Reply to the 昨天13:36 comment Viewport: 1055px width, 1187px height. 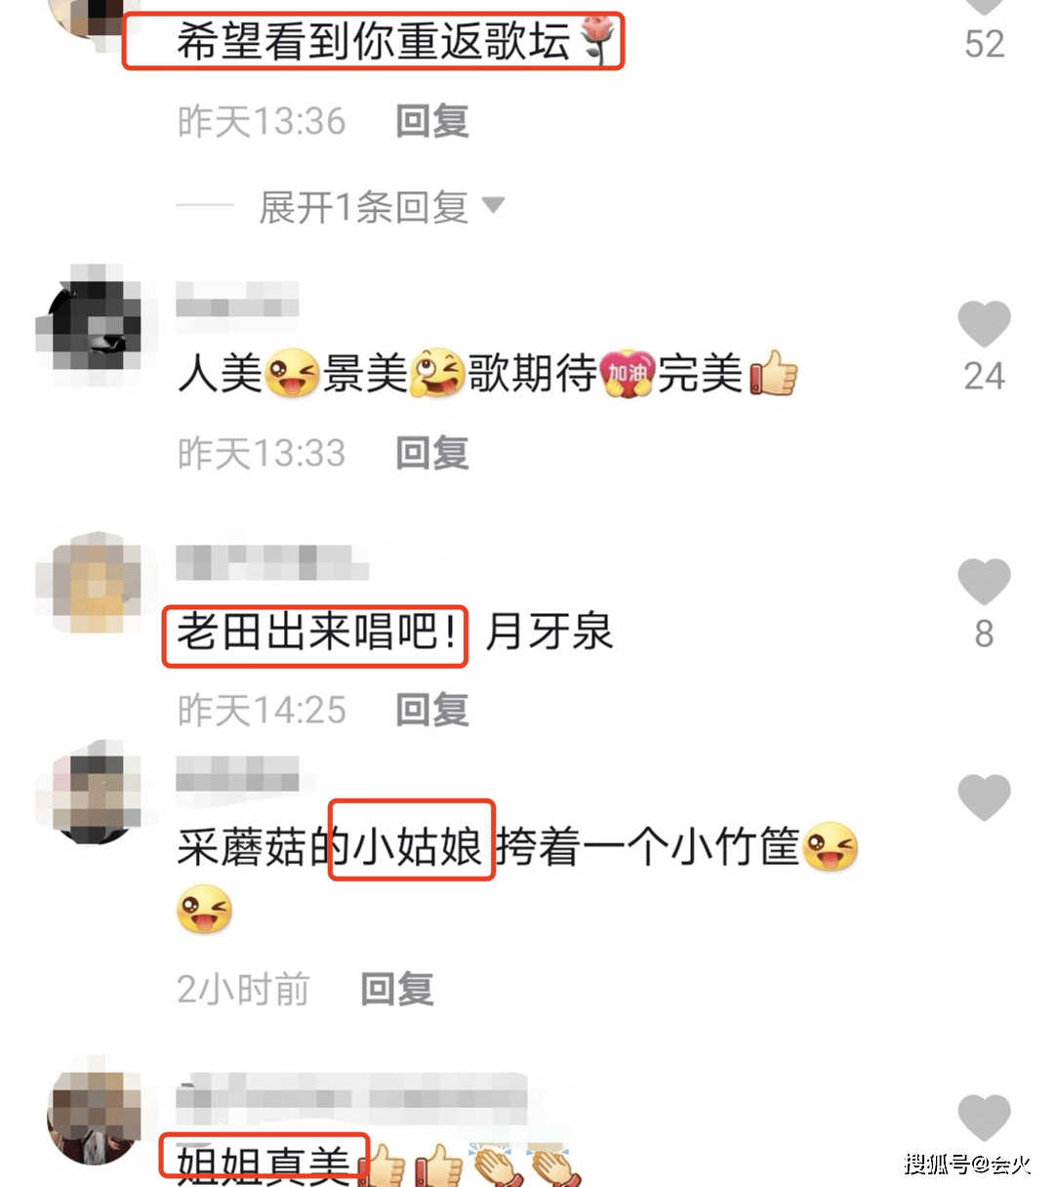point(432,121)
